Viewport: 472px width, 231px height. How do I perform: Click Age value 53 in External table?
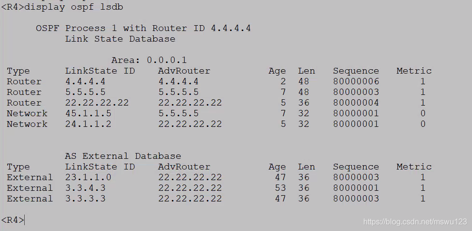point(280,188)
